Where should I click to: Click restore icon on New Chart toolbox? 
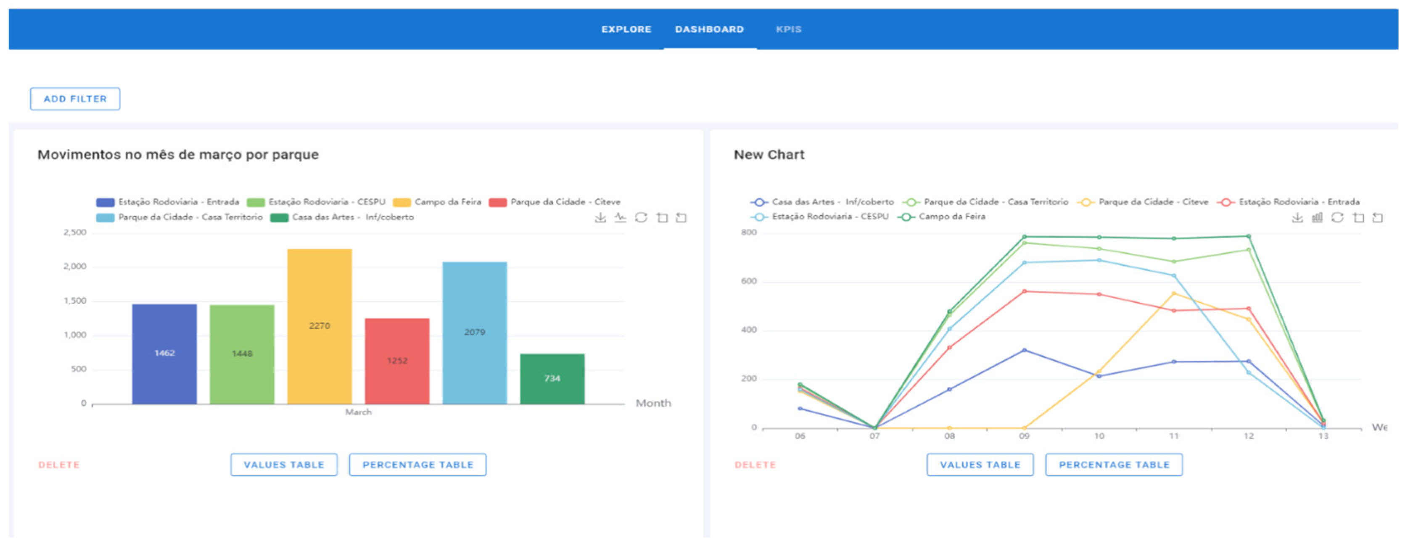coord(1337,218)
